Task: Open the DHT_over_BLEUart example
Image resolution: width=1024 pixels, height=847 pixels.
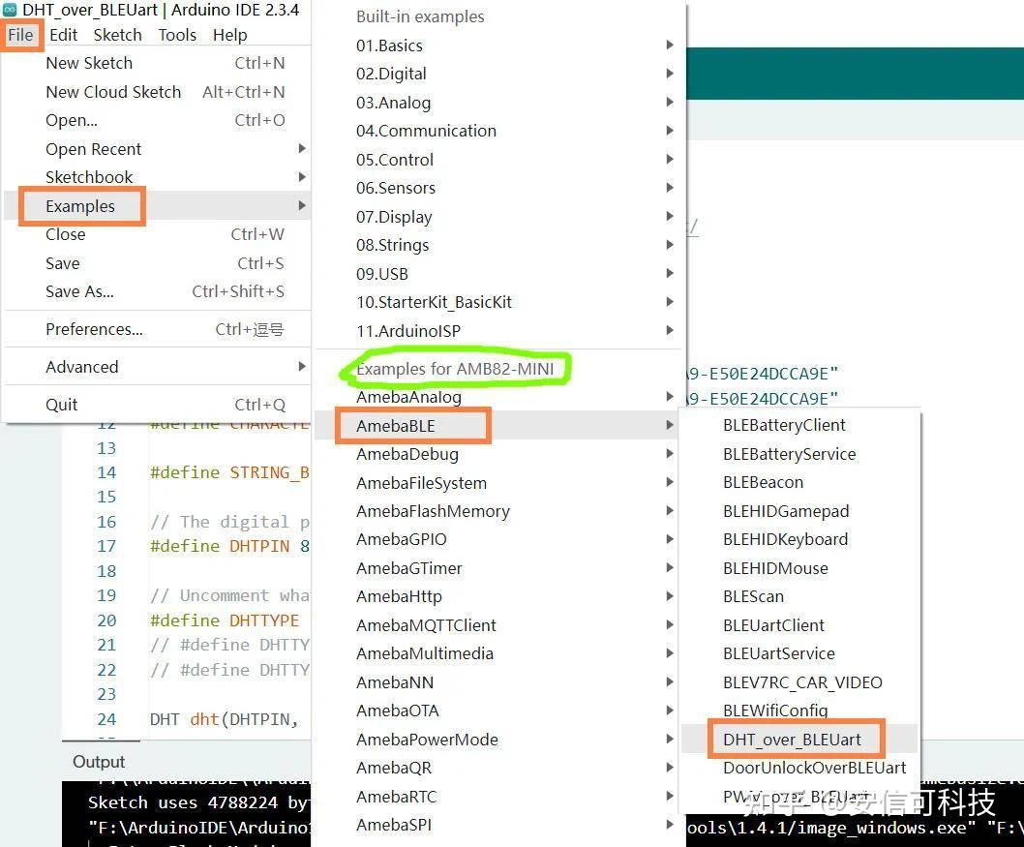Action: point(799,740)
